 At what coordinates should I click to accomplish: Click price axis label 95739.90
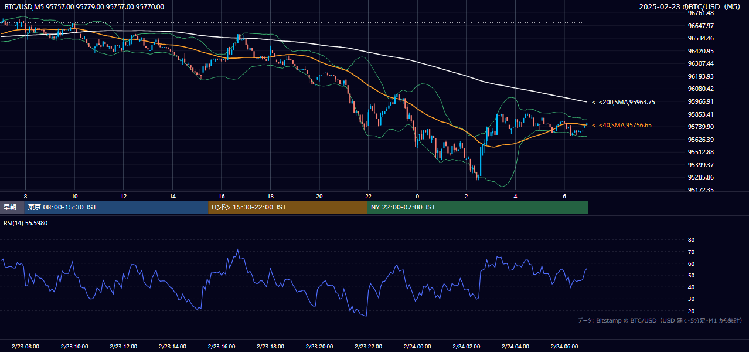click(700, 127)
